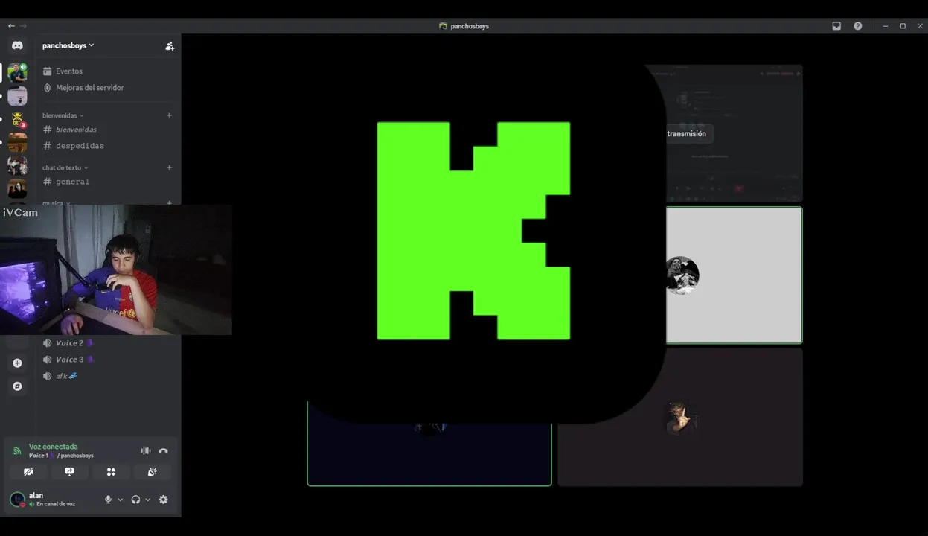Viewport: 928px width, 536px height.
Task: Expand the panchosboys server menu
Action: pos(68,45)
